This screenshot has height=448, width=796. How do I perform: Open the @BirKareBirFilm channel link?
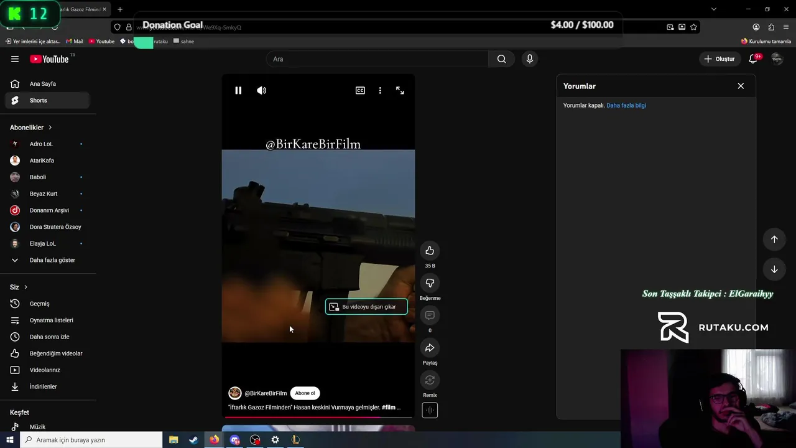click(x=266, y=393)
